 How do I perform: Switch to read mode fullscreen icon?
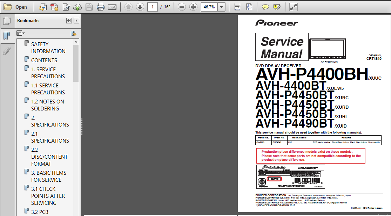pyautogui.click(x=293, y=7)
